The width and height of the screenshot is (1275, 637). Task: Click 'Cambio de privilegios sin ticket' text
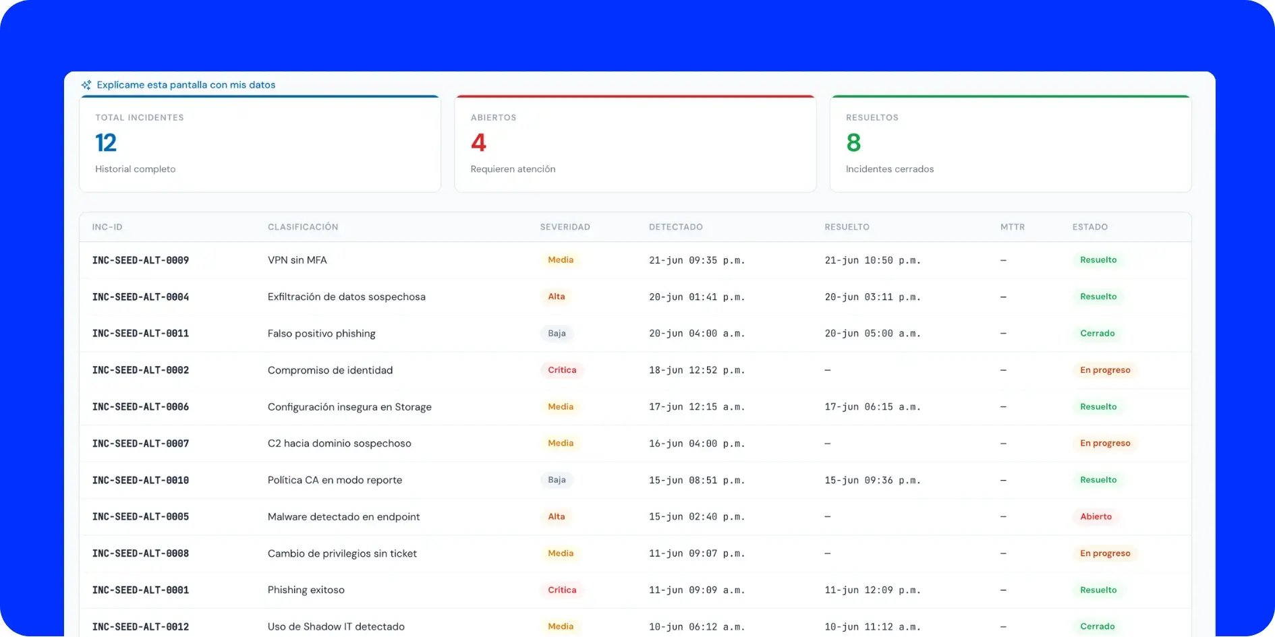tap(342, 553)
